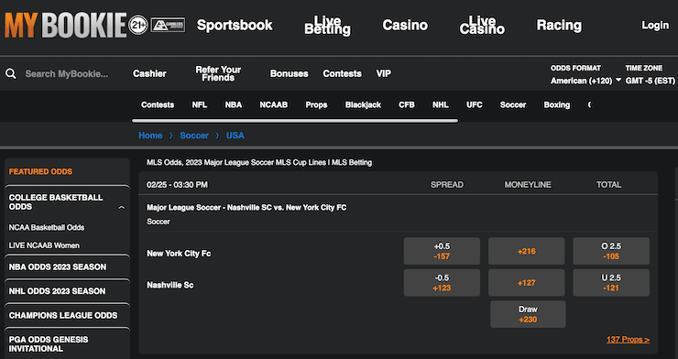
Task: Select the Soccer tab
Action: pos(513,105)
